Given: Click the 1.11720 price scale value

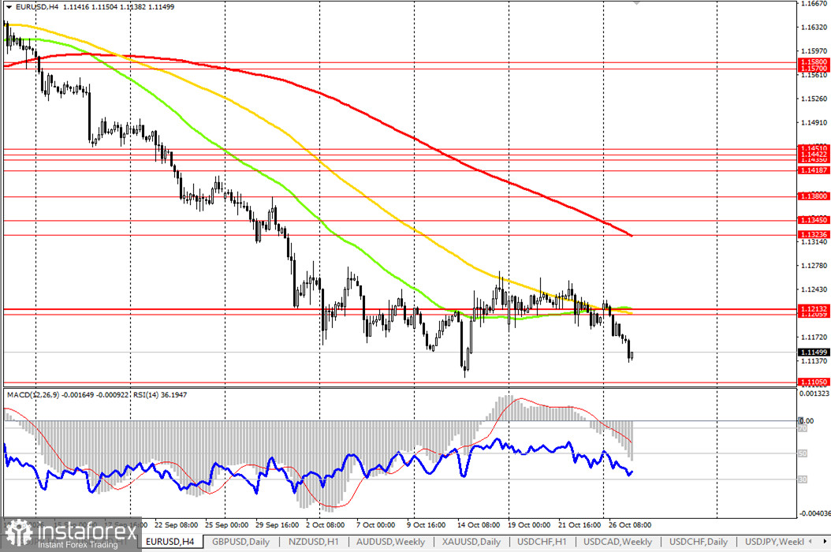Looking at the screenshot, I should (814, 338).
